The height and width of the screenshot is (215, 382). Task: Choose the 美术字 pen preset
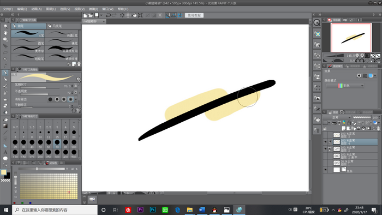tap(28, 49)
